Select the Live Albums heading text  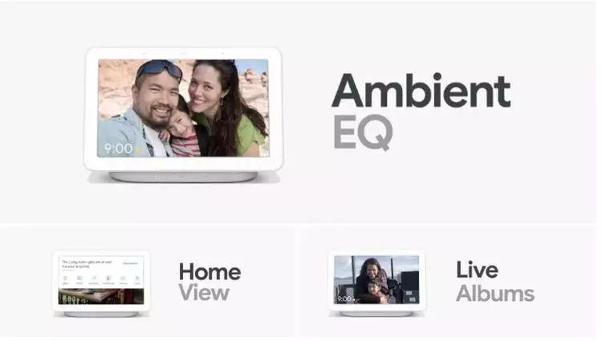(495, 281)
